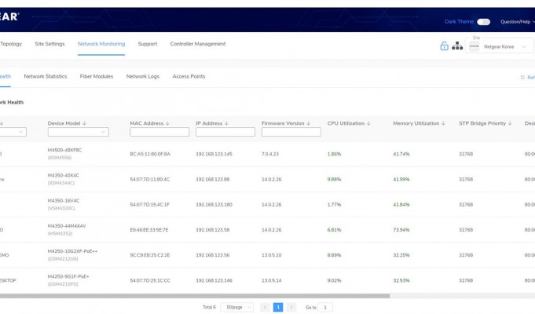Click the Refresh icon button

click(522, 78)
